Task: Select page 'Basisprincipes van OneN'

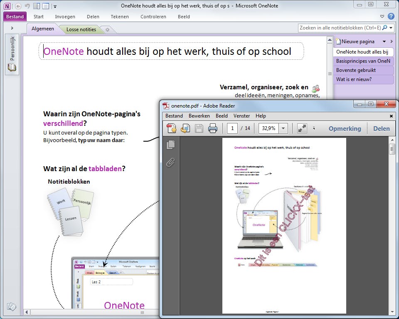Action: (x=363, y=61)
